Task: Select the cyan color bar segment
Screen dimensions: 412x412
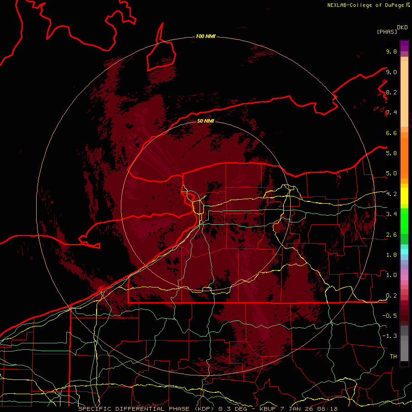Action: pyautogui.click(x=404, y=251)
